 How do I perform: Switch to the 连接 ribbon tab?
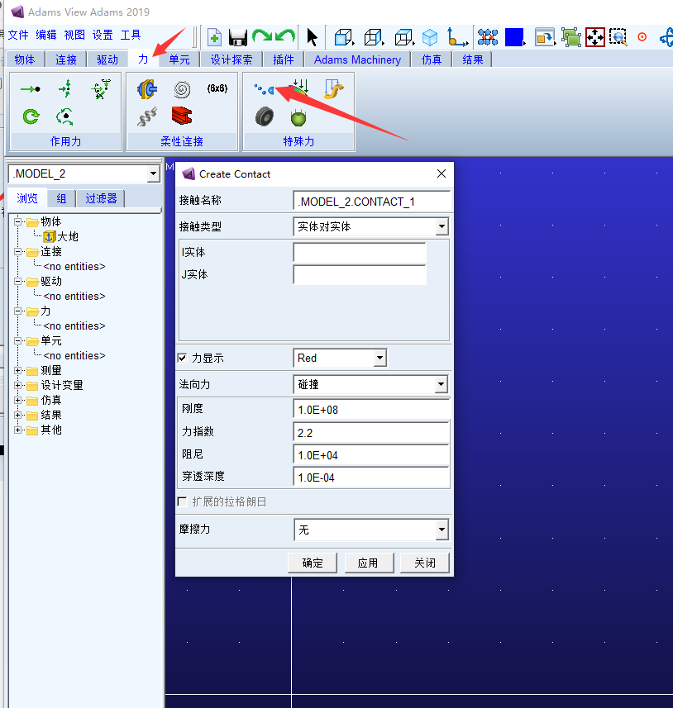[66, 59]
